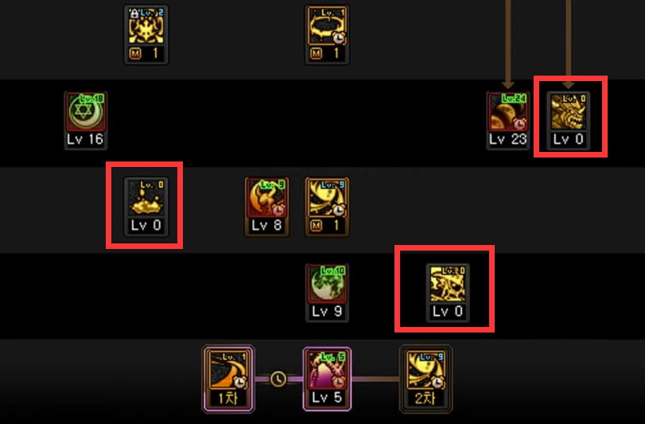Click the brown arrow pointing to Lv 23 skill

click(508, 45)
